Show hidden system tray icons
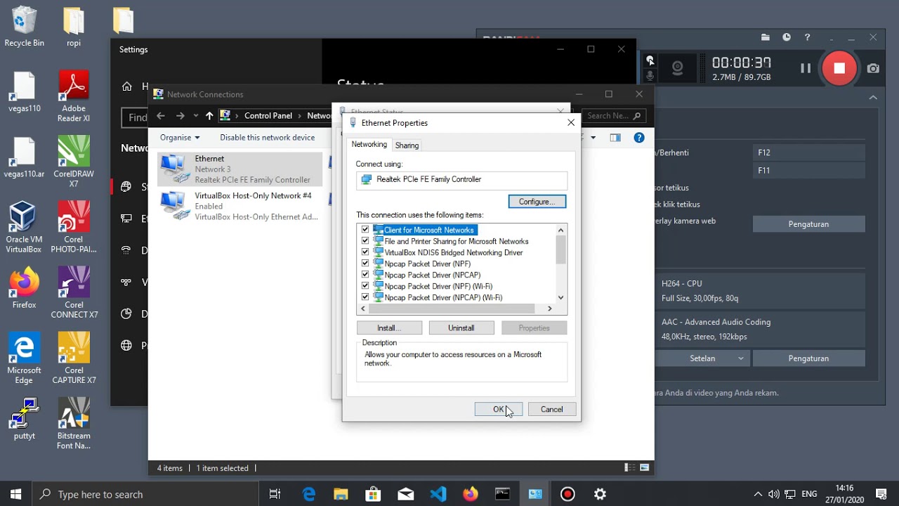The width and height of the screenshot is (899, 506). (x=758, y=494)
